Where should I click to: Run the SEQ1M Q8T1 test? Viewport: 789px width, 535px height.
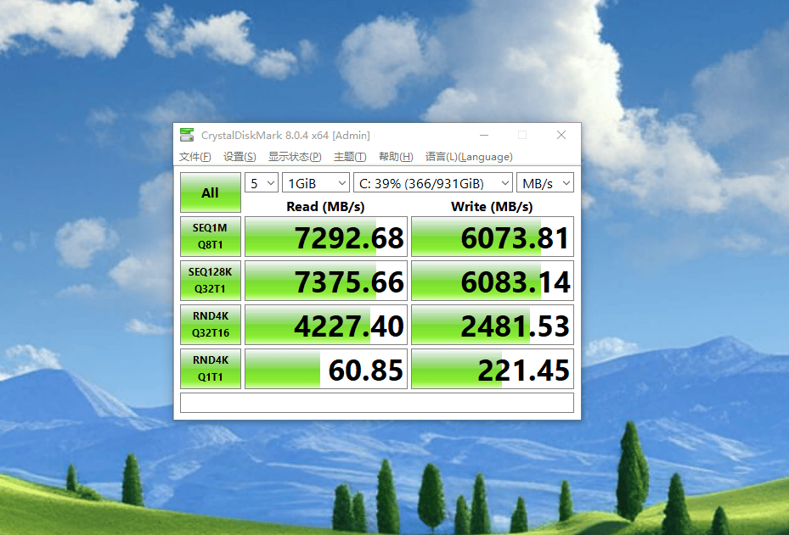point(211,237)
